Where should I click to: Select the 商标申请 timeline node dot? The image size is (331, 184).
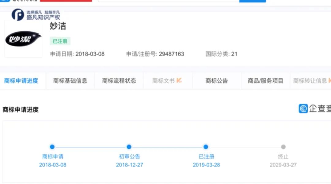click(x=52, y=147)
